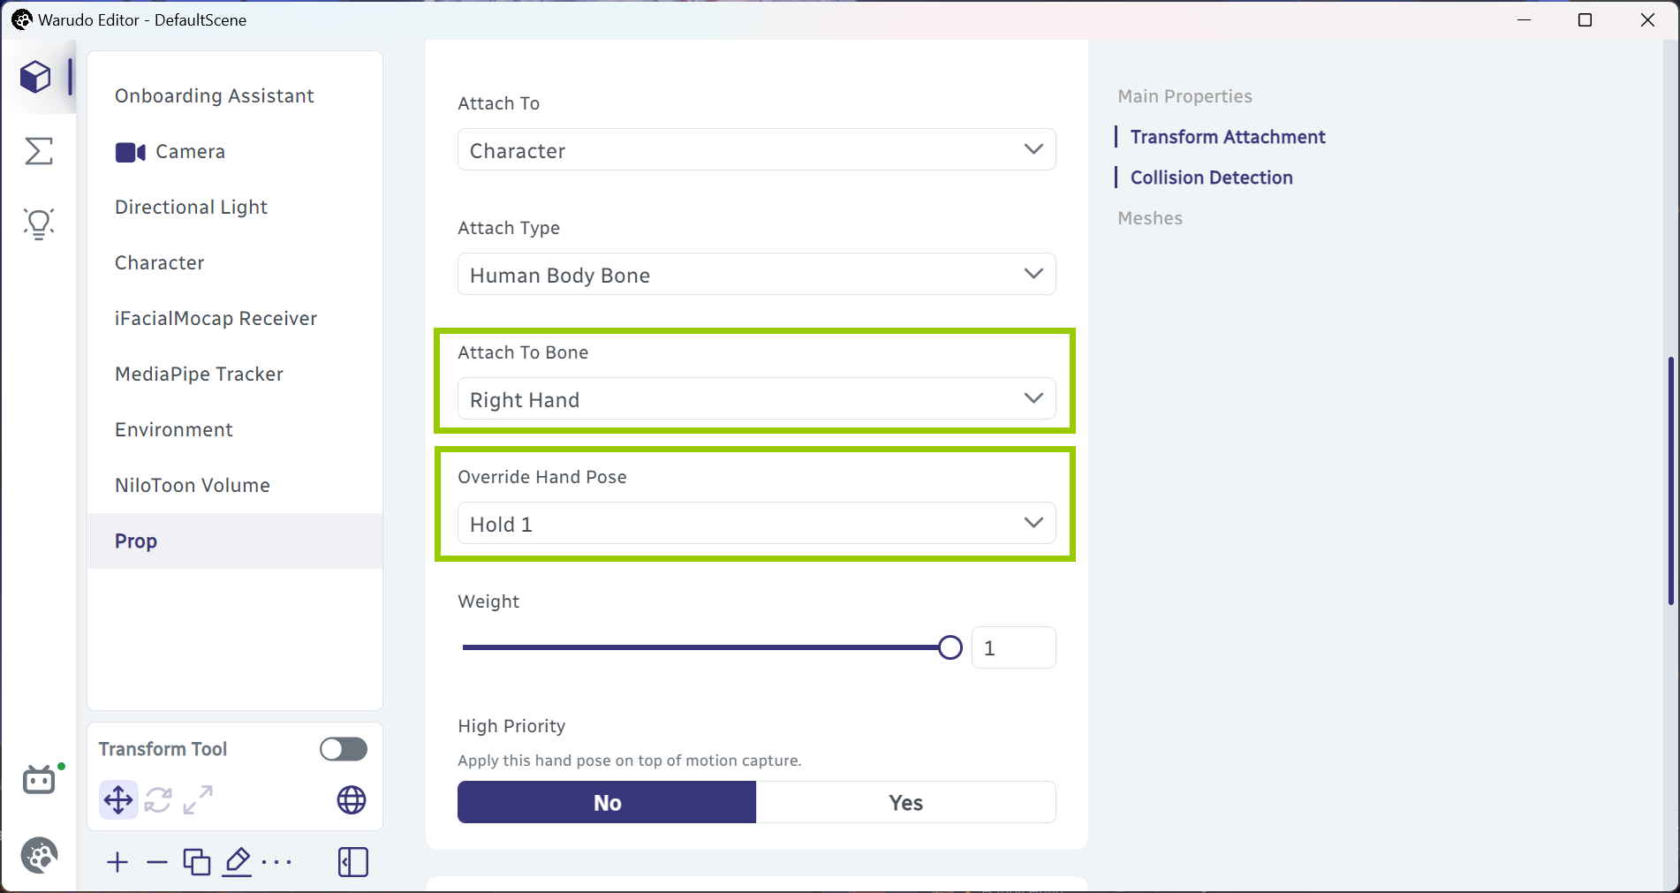
Task: Click the Weight value input field
Action: coord(1013,647)
